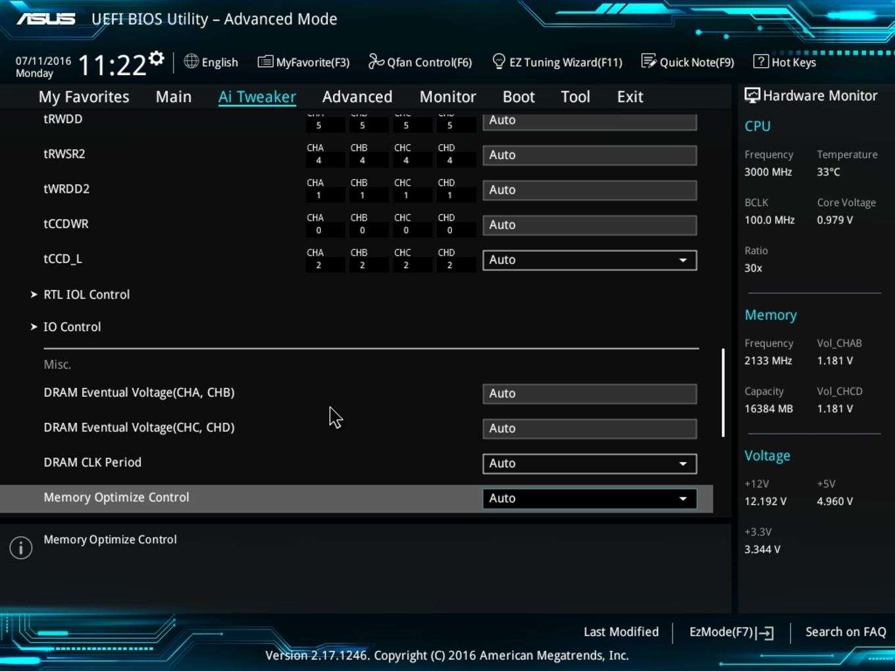Image resolution: width=895 pixels, height=671 pixels.
Task: Click the Hot Keys question mark icon
Action: (761, 61)
